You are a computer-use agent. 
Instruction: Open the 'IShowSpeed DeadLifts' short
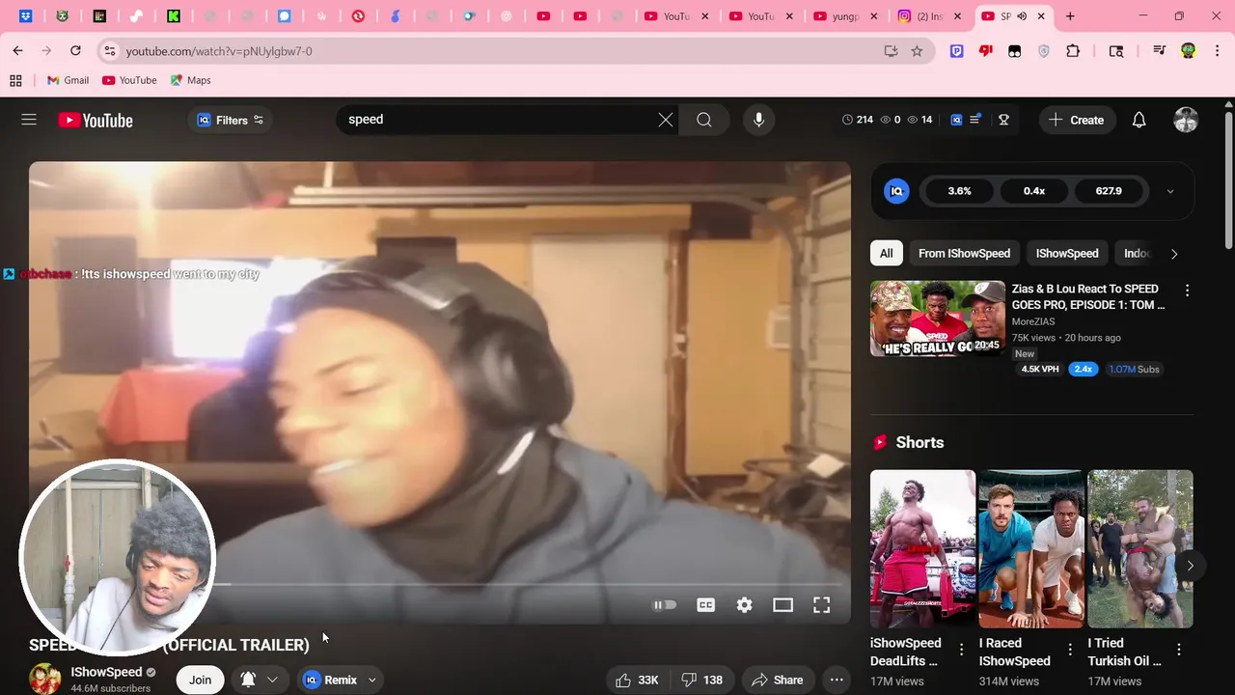coord(922,549)
